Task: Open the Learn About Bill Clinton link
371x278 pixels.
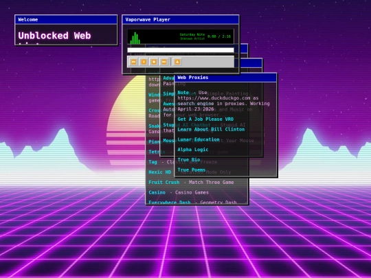Action: pos(211,129)
